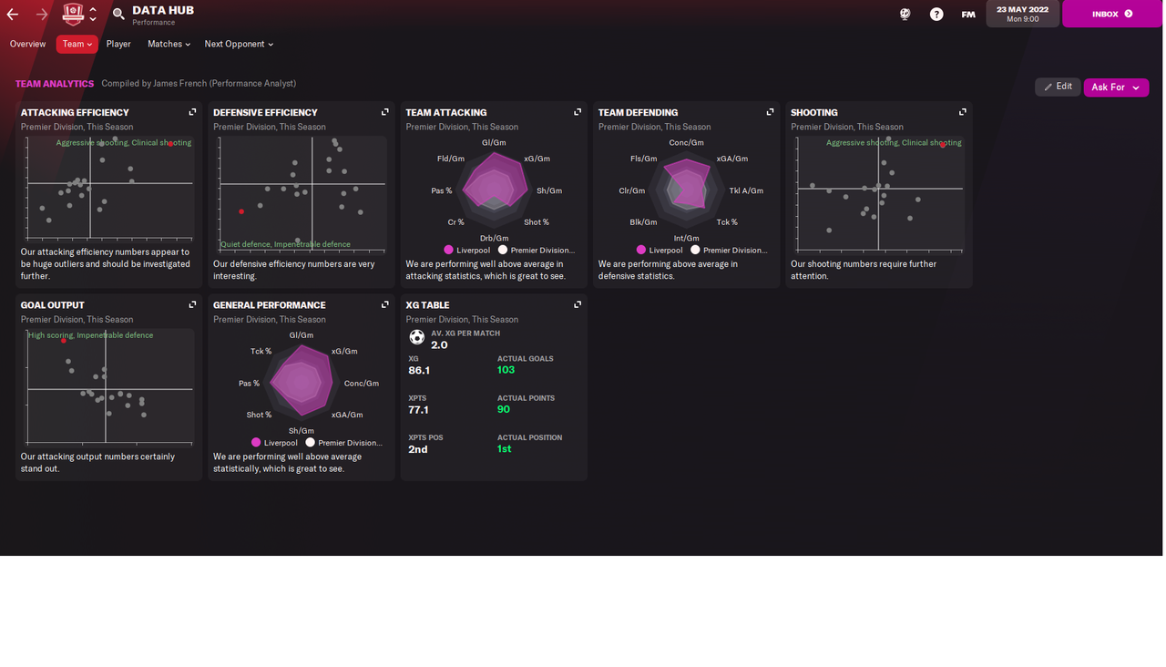Image resolution: width=1166 pixels, height=667 pixels.
Task: Click the Actual Points value 90
Action: [x=504, y=409]
